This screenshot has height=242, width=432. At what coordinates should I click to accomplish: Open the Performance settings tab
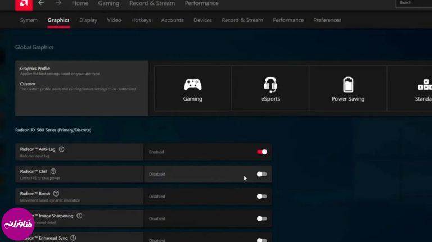click(288, 20)
